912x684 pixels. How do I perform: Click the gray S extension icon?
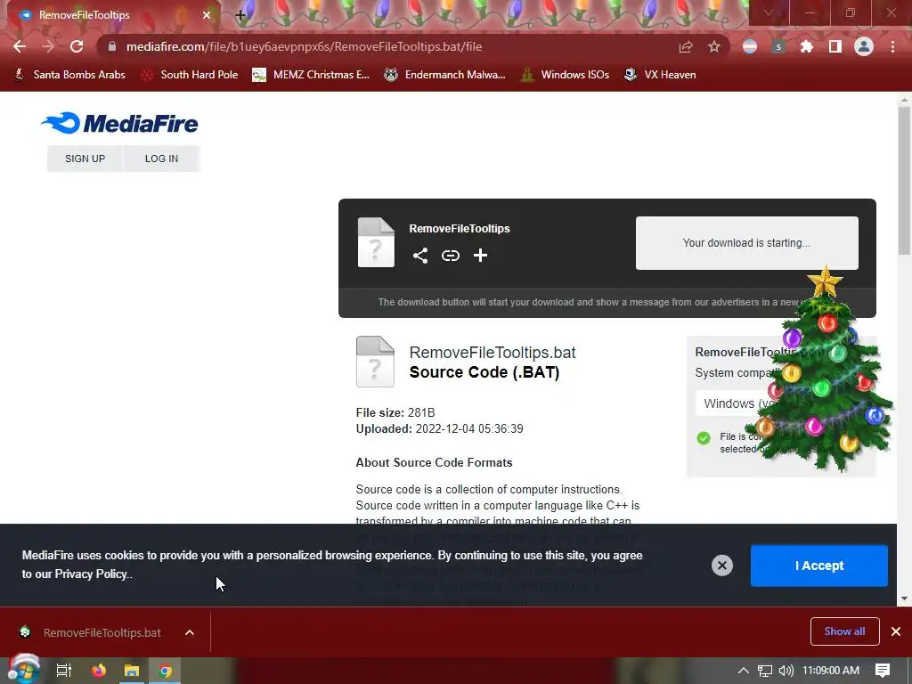pyautogui.click(x=778, y=46)
